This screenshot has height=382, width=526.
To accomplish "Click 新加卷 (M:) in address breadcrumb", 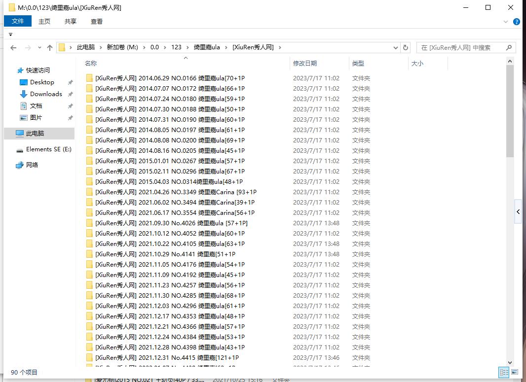I will coord(122,47).
